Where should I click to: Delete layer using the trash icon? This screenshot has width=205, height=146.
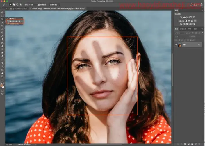pyautogui.click(x=199, y=144)
